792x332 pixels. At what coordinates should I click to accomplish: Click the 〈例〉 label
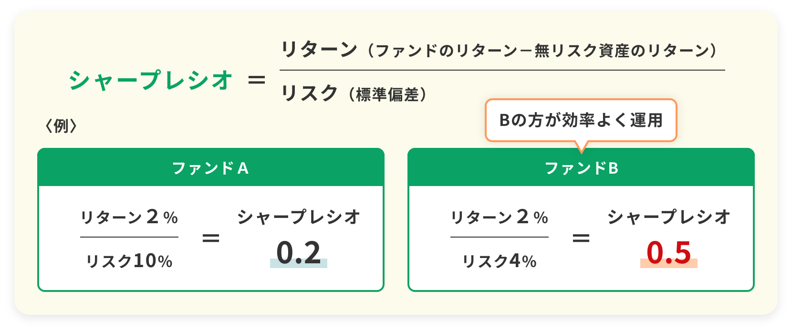[61, 126]
